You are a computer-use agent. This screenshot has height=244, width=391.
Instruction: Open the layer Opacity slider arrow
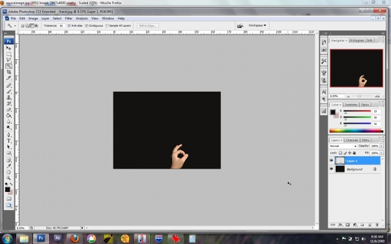point(381,146)
